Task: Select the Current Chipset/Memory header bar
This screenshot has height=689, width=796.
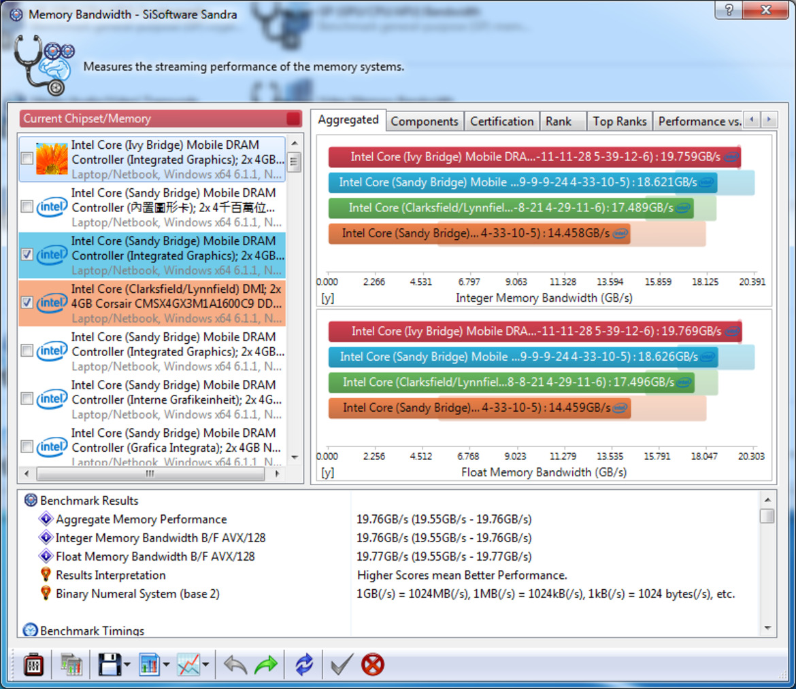Action: pos(161,119)
